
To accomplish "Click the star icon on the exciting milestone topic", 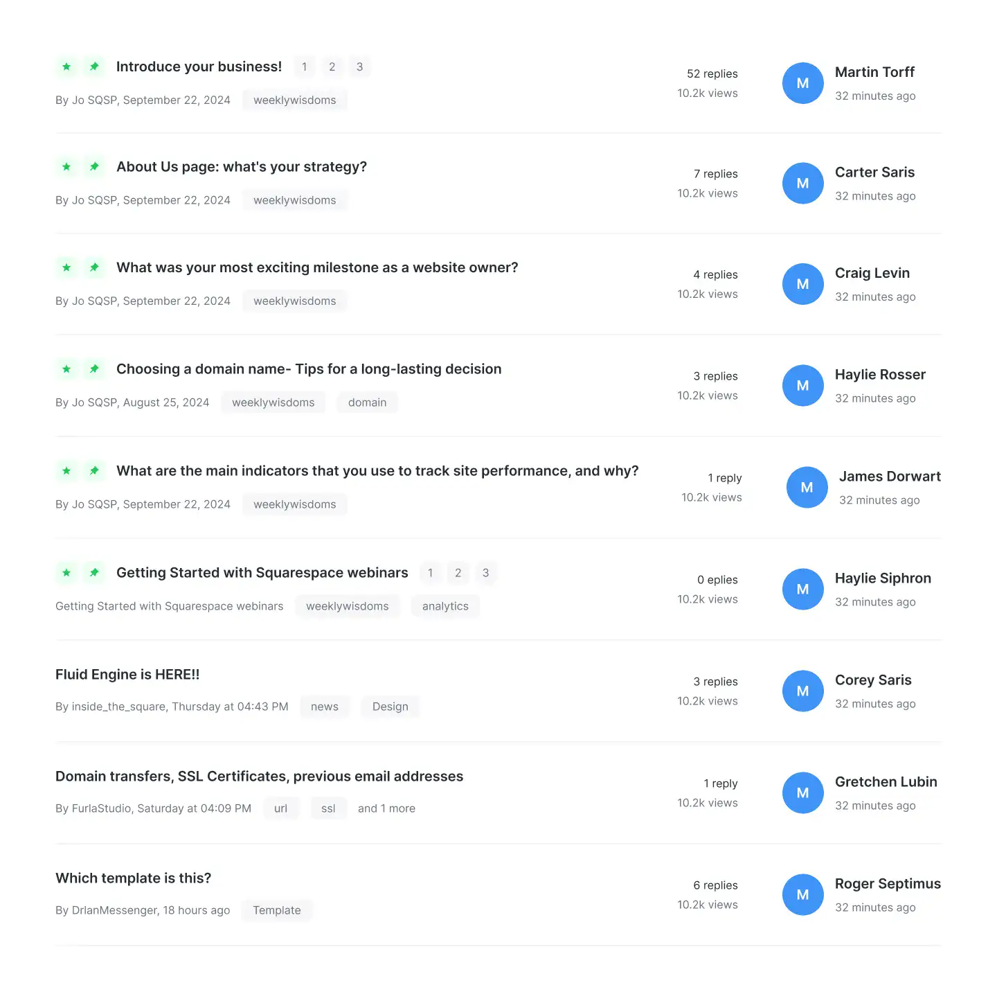I will point(66,267).
